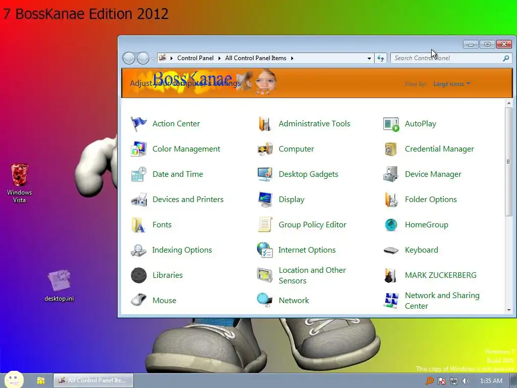Open the Keyboard icon

click(391, 251)
